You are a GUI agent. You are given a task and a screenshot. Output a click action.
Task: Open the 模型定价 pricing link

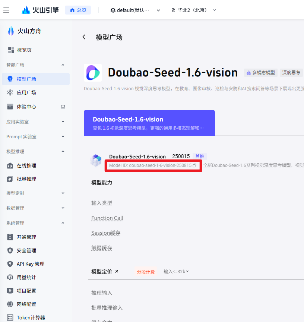pos(105,272)
